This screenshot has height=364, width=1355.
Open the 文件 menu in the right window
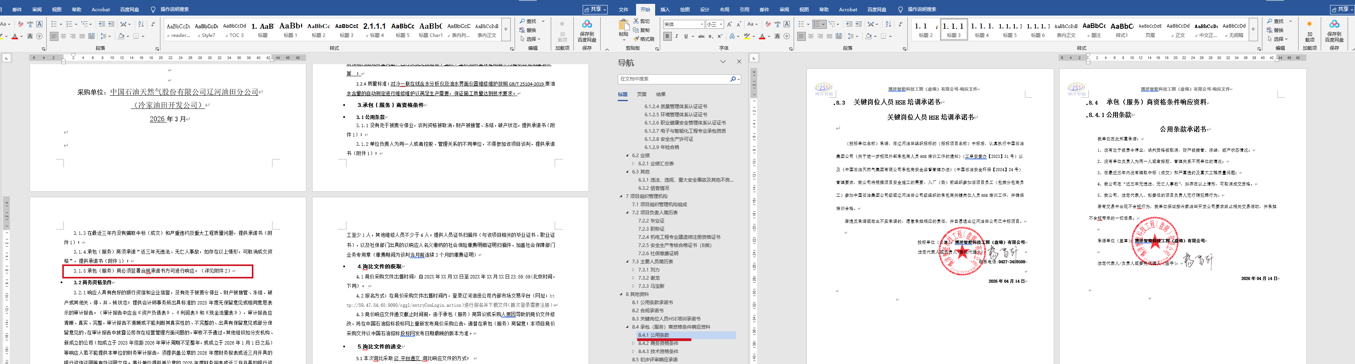click(x=623, y=9)
